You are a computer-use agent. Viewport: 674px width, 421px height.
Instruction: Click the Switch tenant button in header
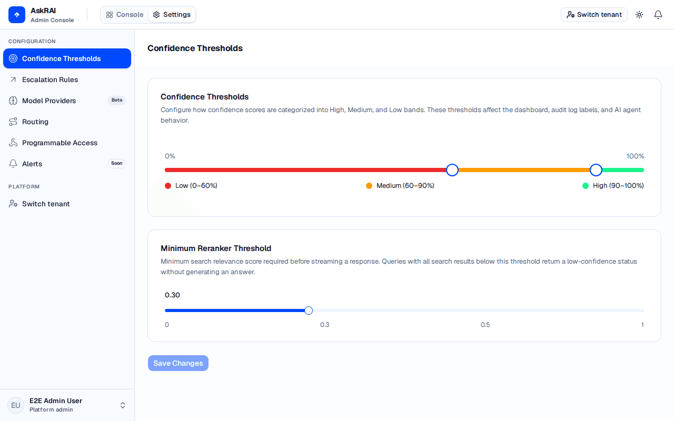point(594,15)
